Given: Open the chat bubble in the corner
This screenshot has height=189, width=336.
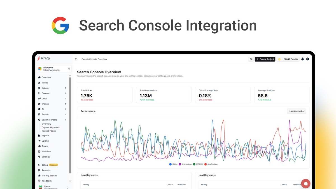Looking at the screenshot, I should click(306, 184).
